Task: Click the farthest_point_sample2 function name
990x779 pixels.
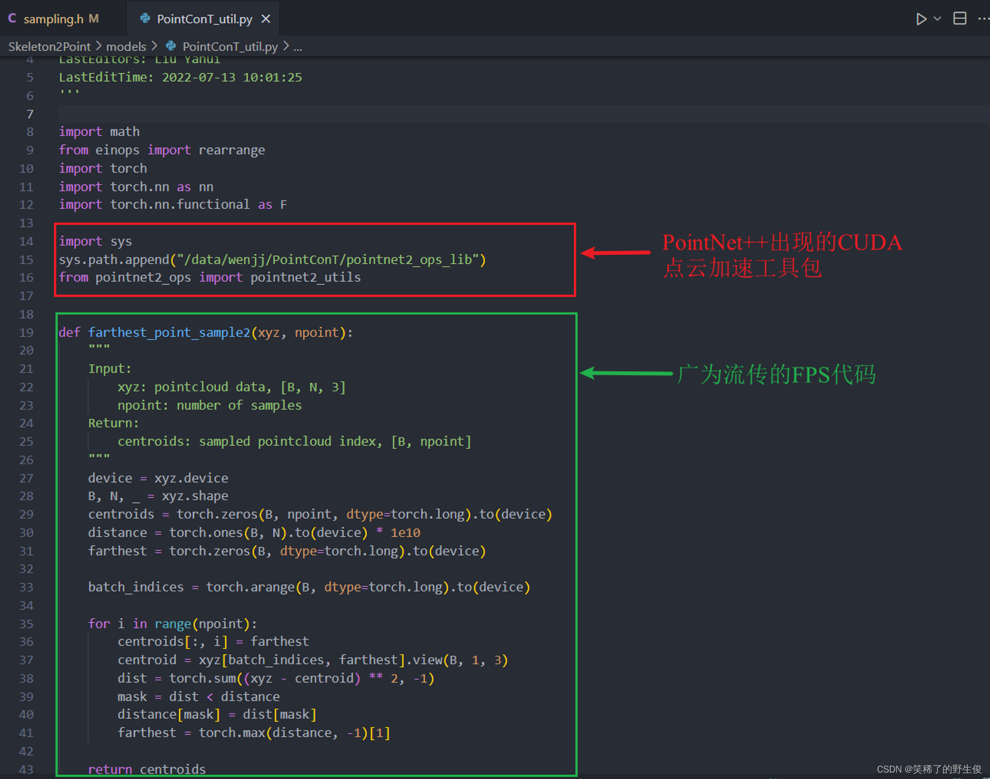Action: pos(169,332)
